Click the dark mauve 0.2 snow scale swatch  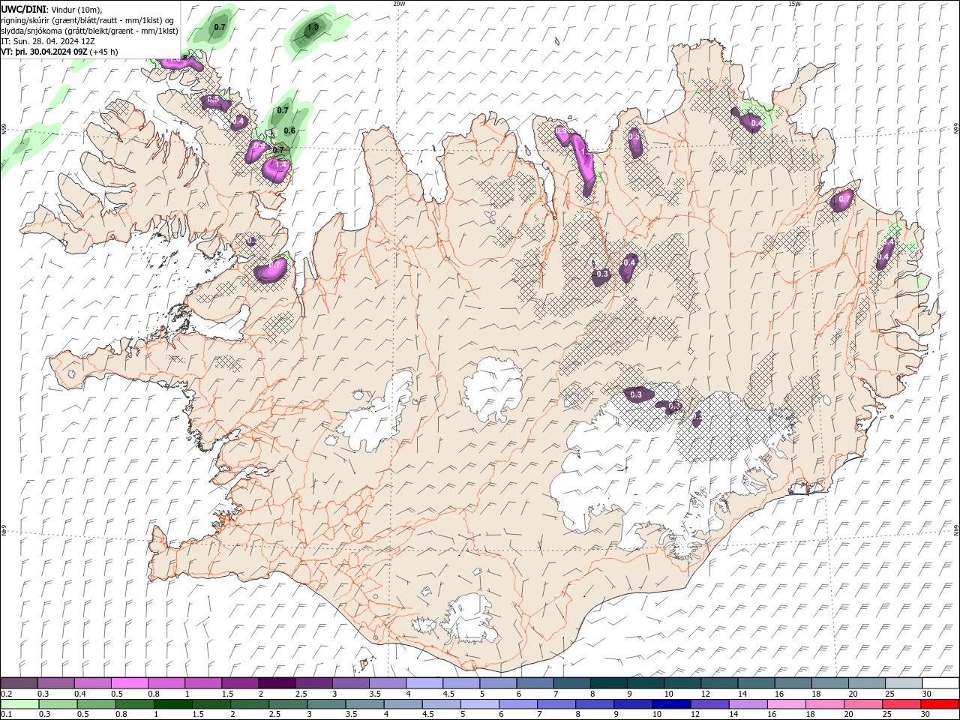click(x=19, y=683)
